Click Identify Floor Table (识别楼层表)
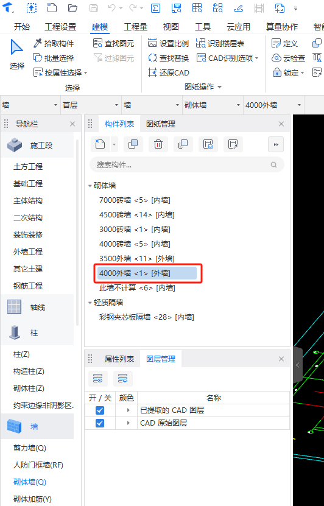The image size is (324, 506). coord(220,43)
